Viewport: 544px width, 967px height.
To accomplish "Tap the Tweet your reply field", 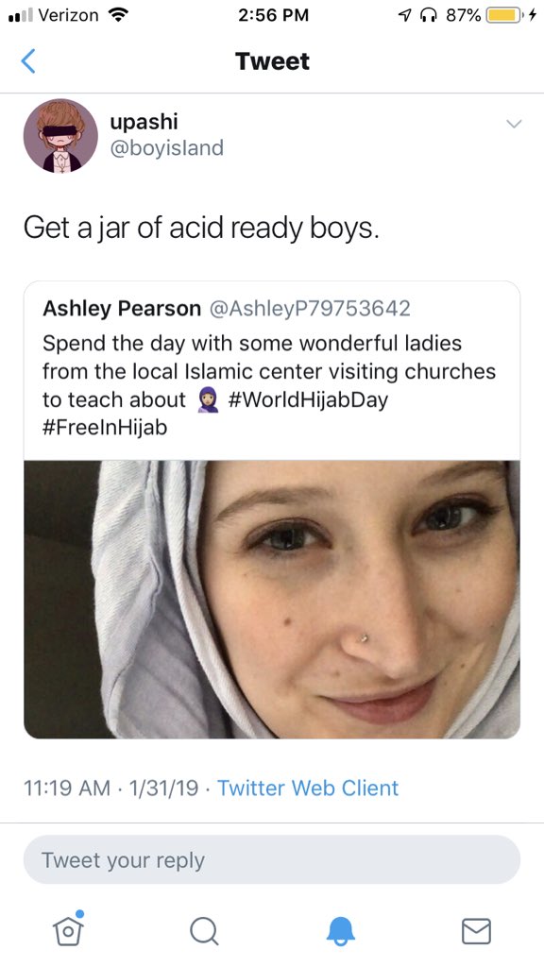I will pos(271,859).
